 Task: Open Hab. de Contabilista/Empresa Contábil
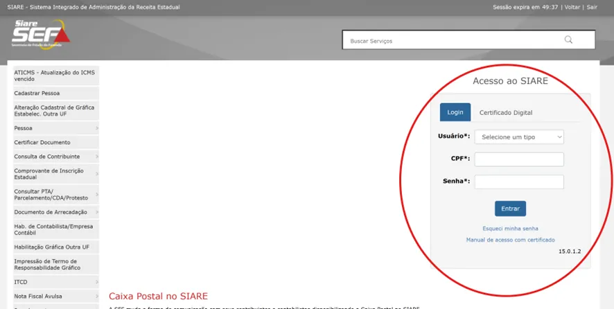[x=56, y=229]
